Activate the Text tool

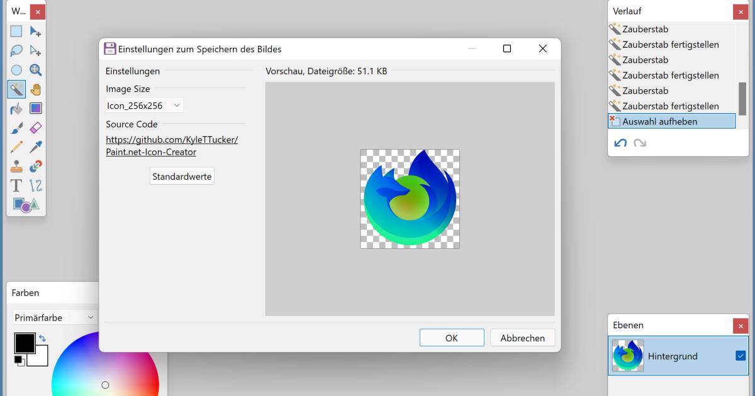pos(16,185)
